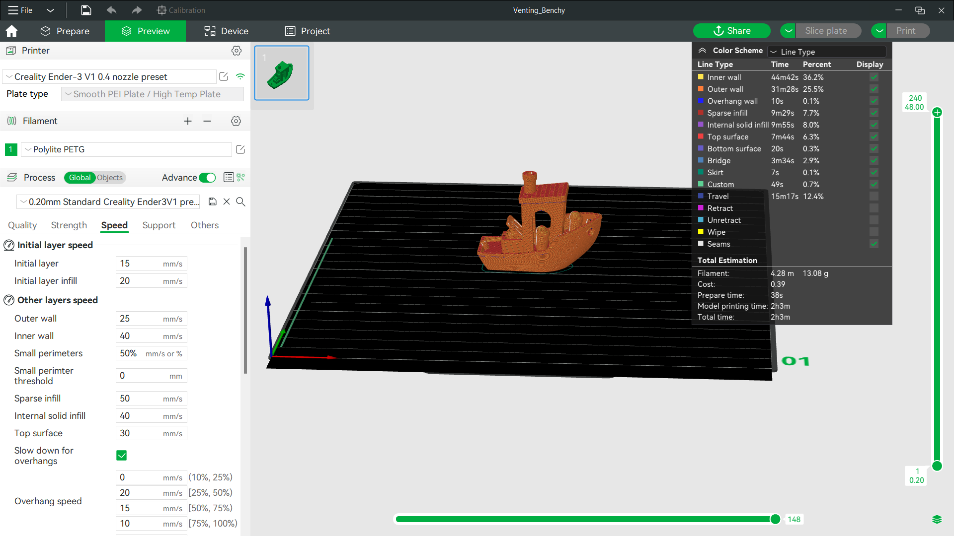Select the Objects process mode
This screenshot has width=954, height=536.
pos(110,178)
